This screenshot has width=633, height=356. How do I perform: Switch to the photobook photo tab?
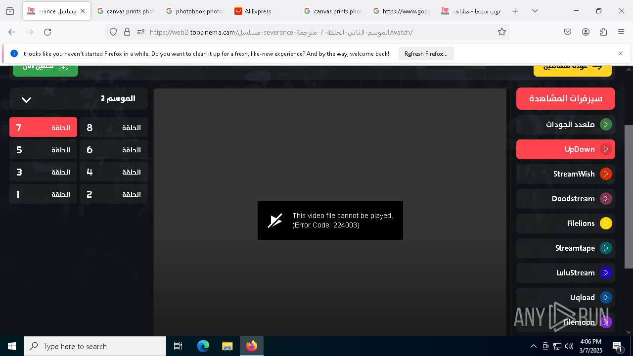194,11
